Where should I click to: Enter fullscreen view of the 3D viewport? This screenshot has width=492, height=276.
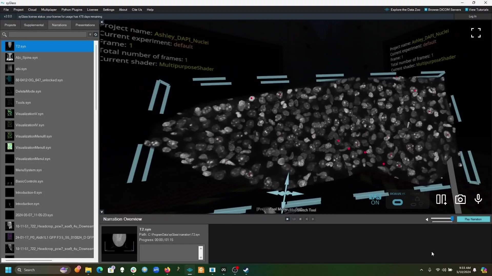[476, 33]
